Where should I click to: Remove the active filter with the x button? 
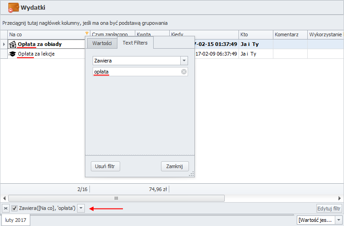6,209
